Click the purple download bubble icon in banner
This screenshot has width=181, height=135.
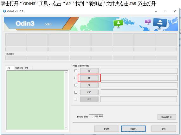point(148,21)
